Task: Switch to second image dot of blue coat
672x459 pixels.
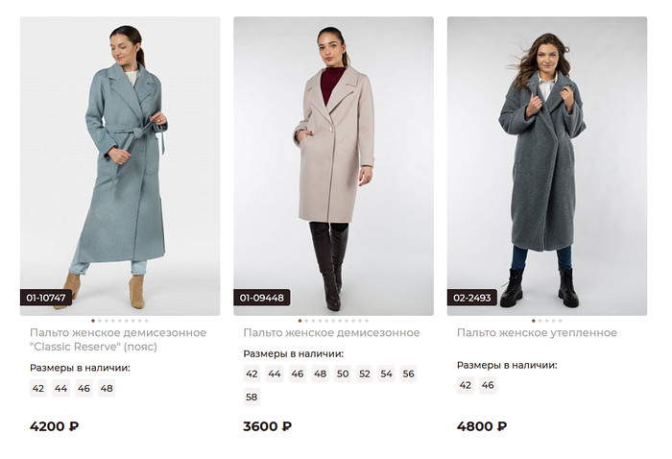Action: 99,320
